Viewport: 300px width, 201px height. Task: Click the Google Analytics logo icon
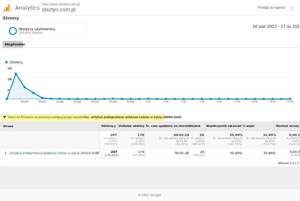pos(7,8)
